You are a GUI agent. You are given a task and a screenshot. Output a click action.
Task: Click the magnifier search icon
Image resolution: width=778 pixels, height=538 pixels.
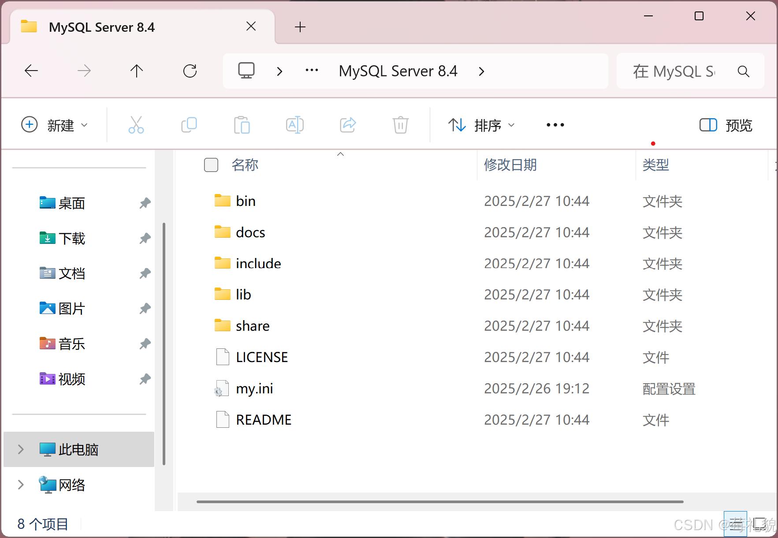[744, 71]
